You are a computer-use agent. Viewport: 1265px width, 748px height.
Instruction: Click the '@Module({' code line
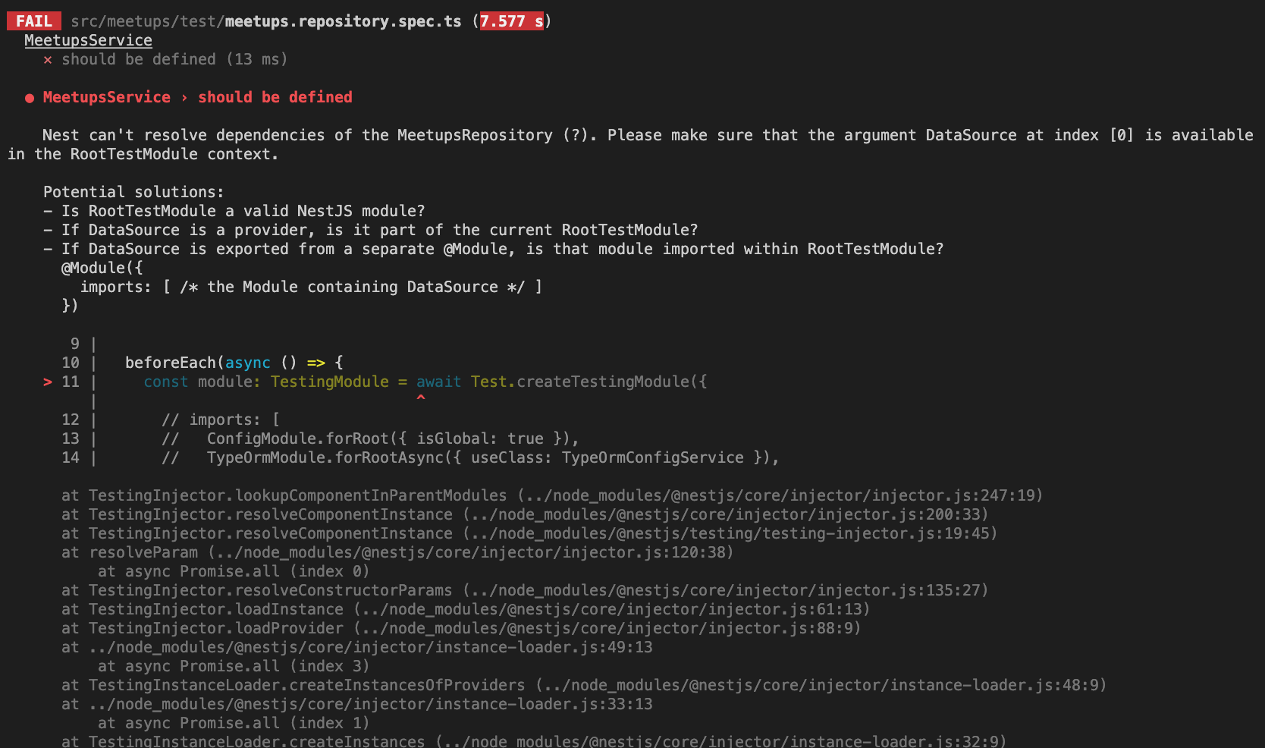coord(102,268)
